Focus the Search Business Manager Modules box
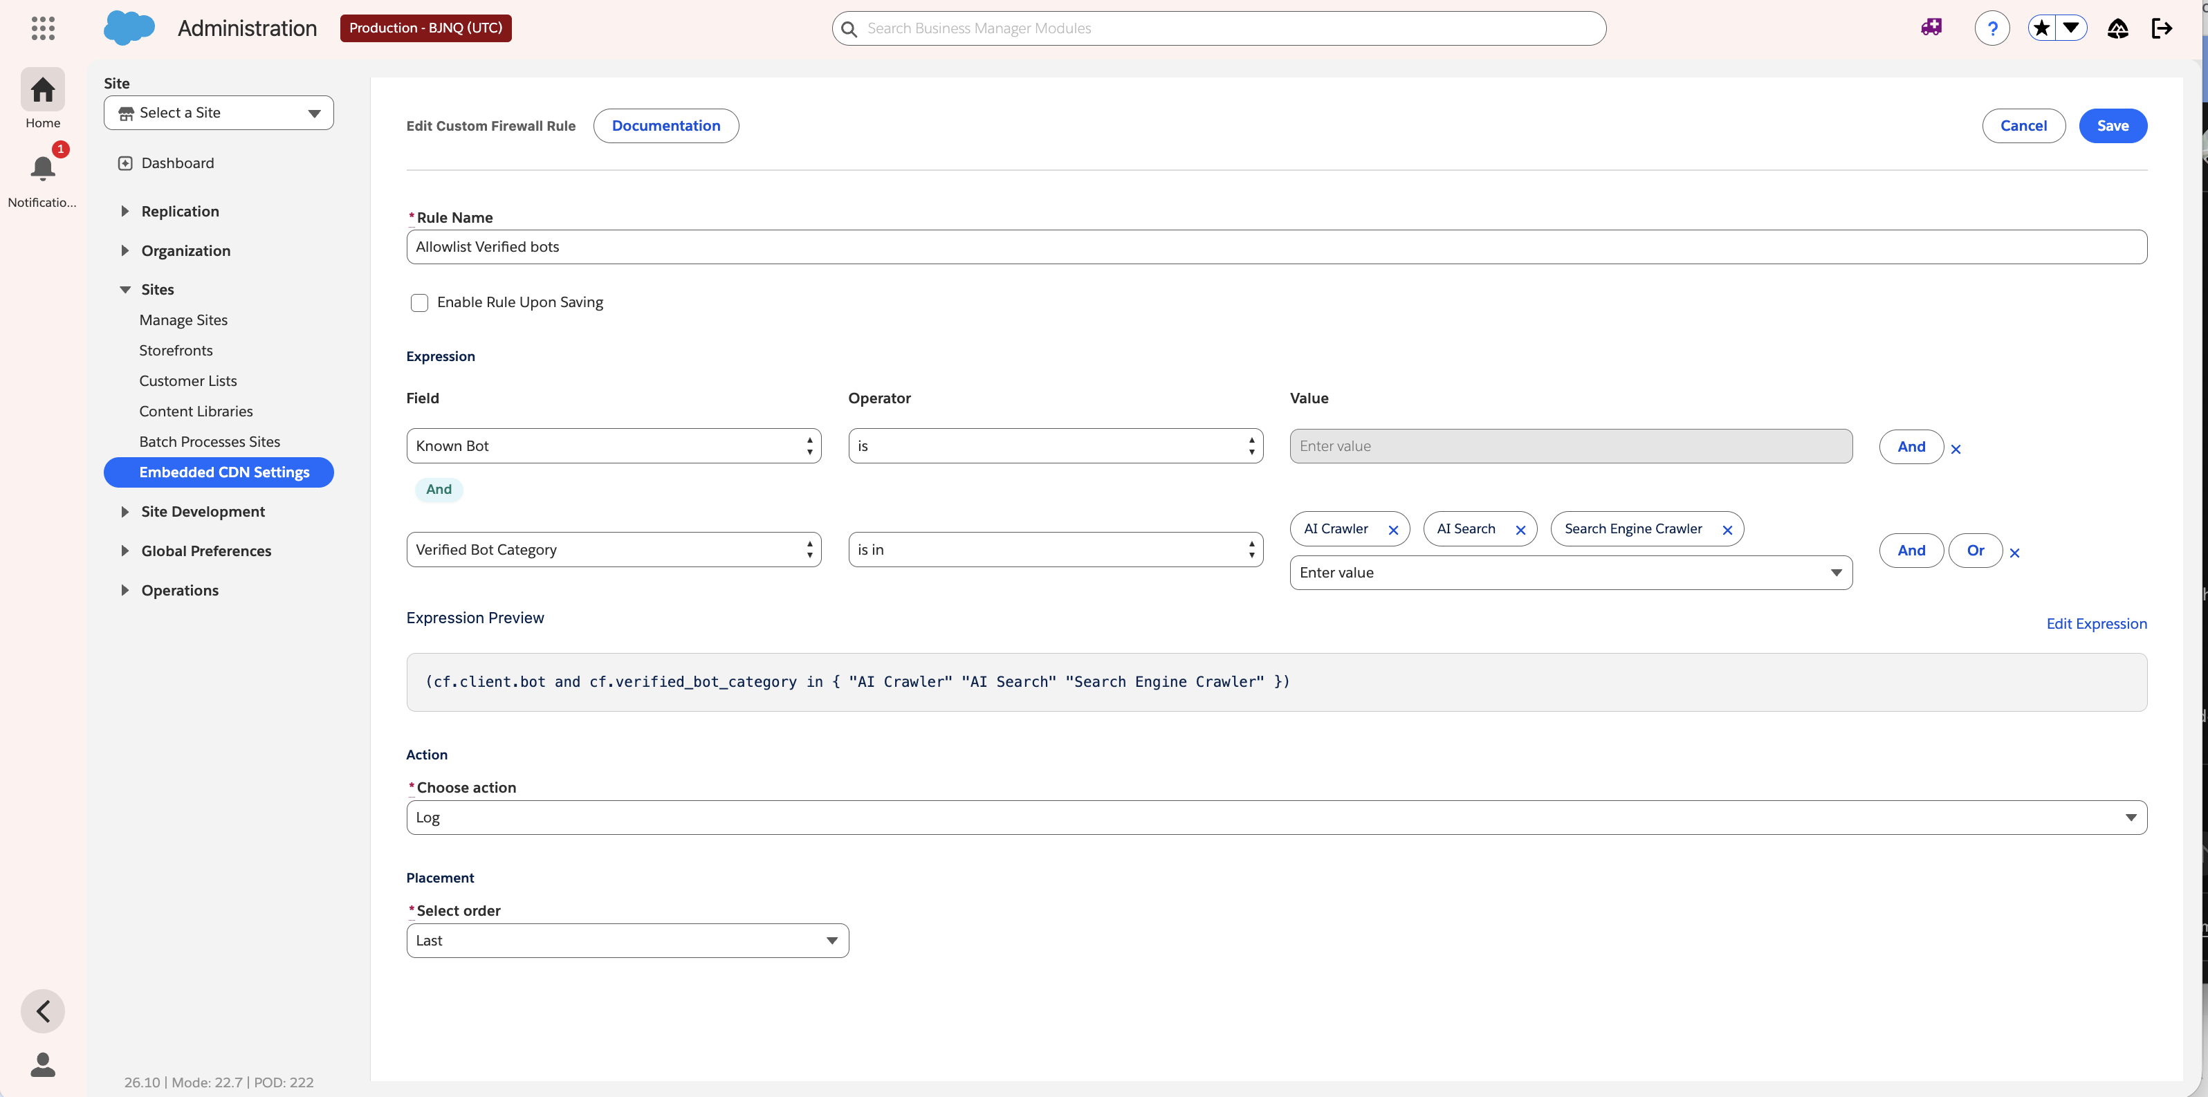Image resolution: width=2208 pixels, height=1097 pixels. coord(1219,28)
